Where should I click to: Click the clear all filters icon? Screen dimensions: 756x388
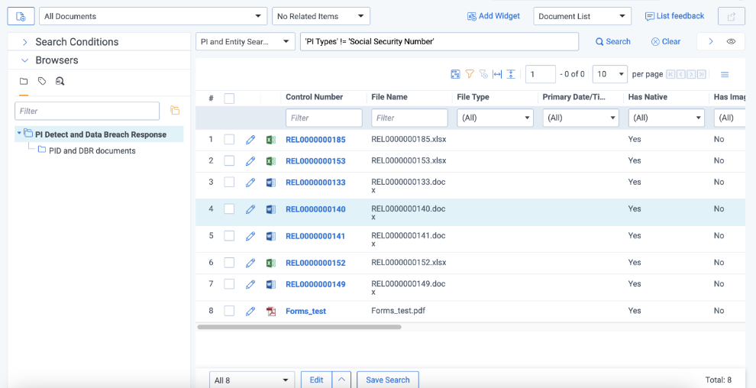point(483,74)
